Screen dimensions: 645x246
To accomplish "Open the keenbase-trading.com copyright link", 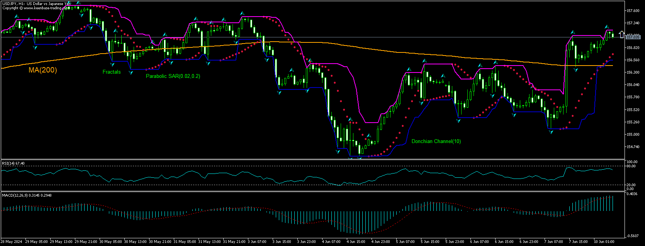I will 36,8.
